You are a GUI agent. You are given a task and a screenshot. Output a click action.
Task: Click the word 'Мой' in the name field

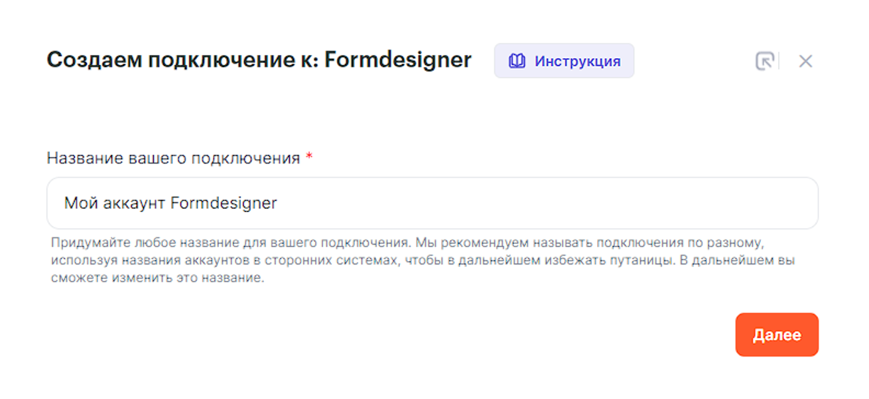(x=78, y=203)
